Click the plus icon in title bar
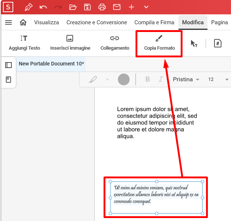Viewport: 231px width, 221px height. (131, 7)
